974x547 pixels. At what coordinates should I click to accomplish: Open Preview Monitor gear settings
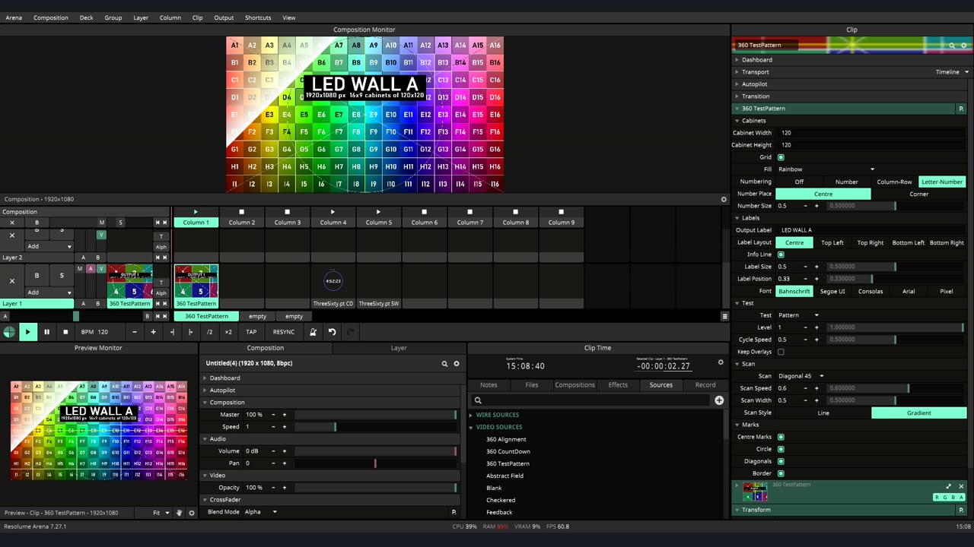[192, 513]
